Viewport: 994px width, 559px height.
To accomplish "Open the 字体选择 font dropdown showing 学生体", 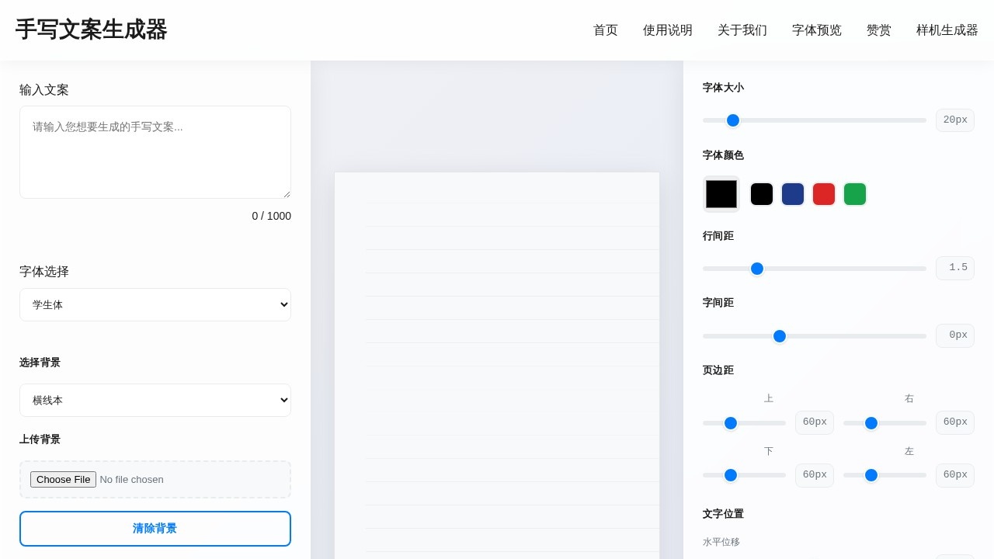I will [155, 304].
